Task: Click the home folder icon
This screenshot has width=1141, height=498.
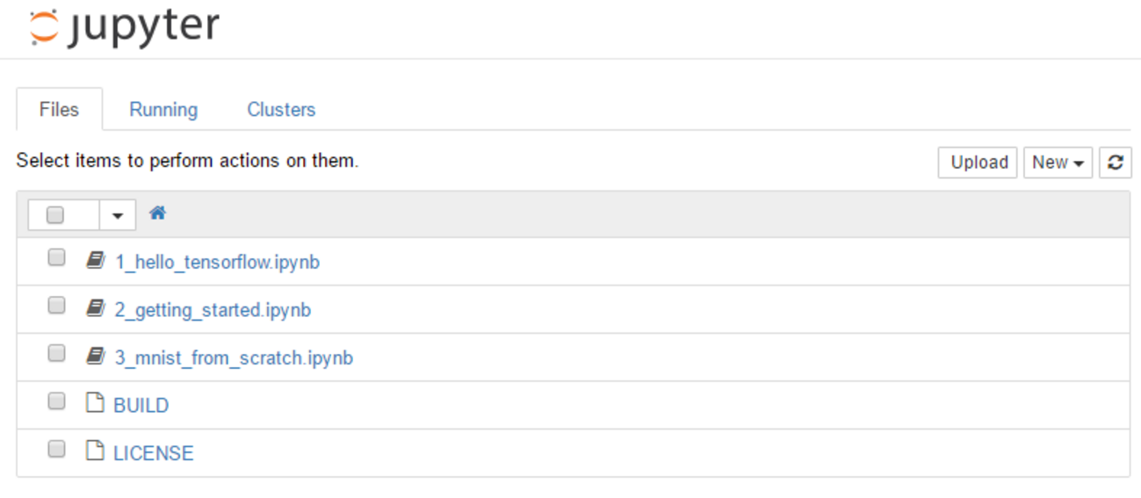Action: (158, 213)
